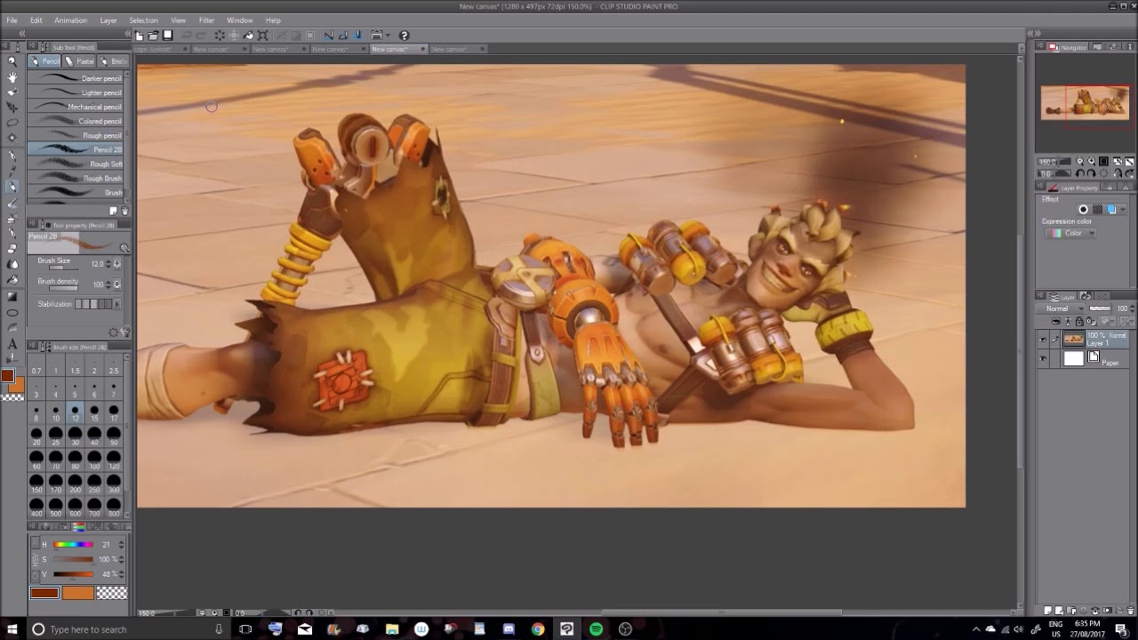Click the Save icon in command bar

[167, 36]
